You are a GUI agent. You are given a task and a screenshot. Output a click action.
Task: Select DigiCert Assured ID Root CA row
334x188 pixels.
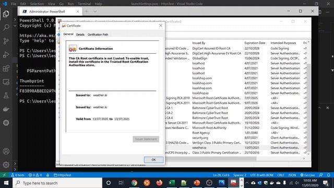(235, 49)
